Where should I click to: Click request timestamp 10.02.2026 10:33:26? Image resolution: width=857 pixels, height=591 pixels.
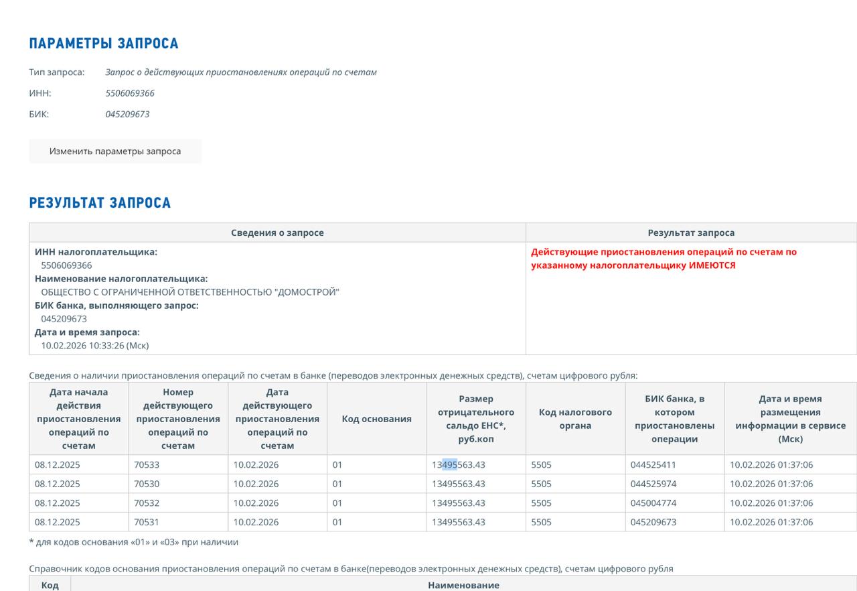95,346
